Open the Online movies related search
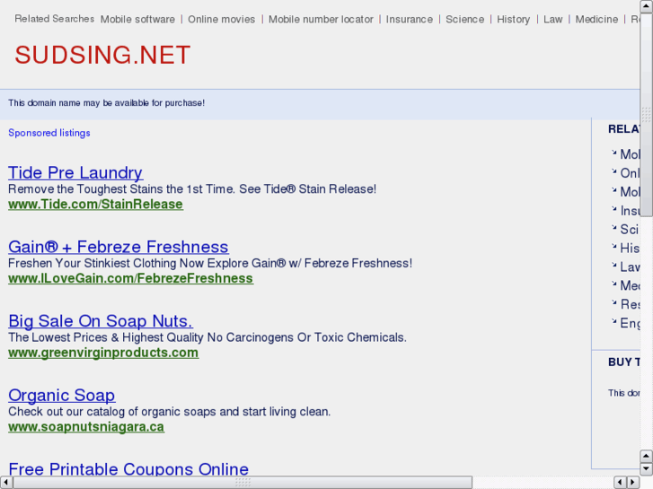 coord(222,20)
